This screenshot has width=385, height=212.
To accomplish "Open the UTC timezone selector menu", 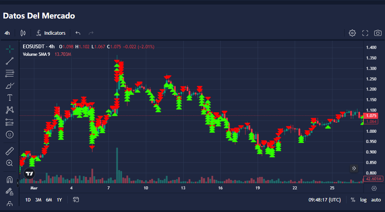I will tap(325, 200).
